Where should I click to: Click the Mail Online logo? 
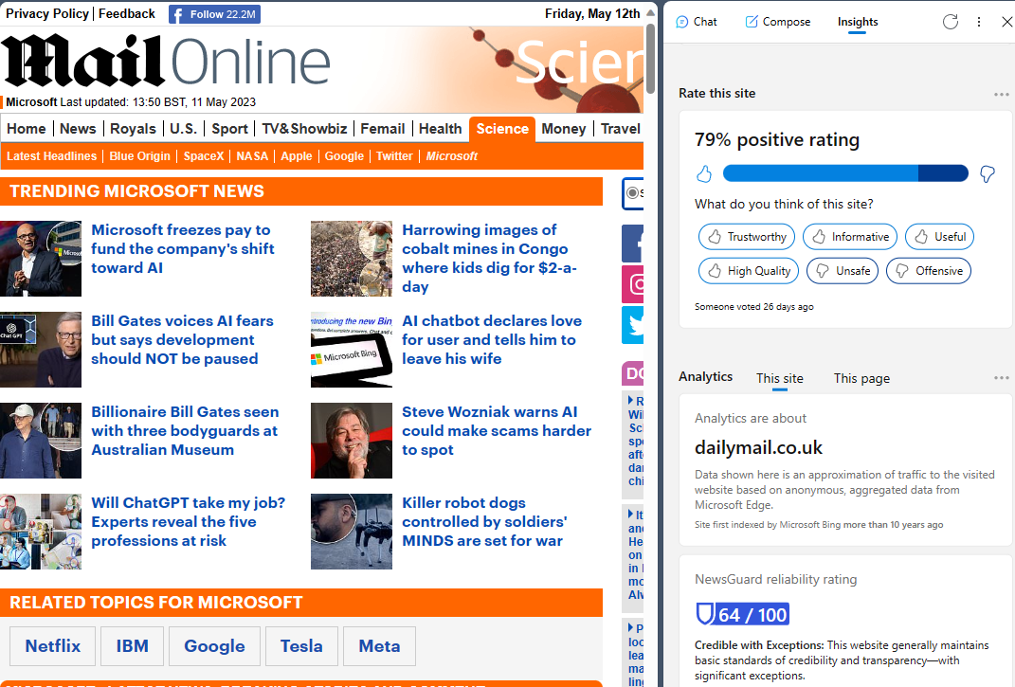click(166, 62)
